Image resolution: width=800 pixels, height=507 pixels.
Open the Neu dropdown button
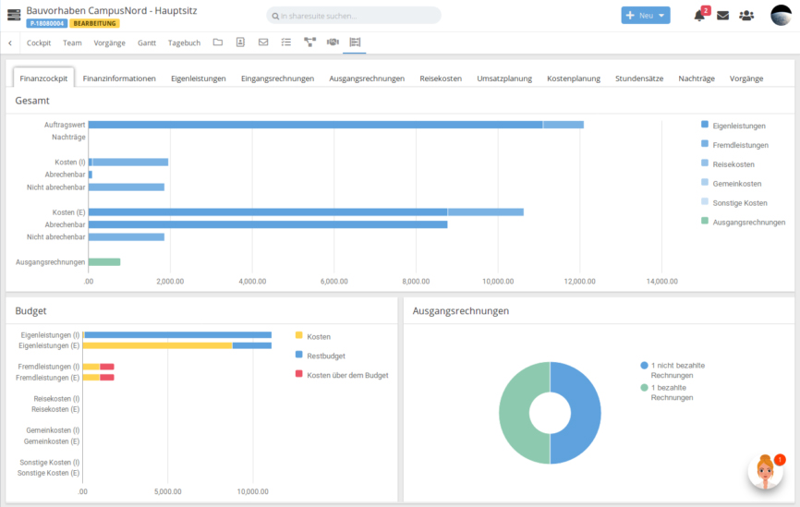point(645,16)
